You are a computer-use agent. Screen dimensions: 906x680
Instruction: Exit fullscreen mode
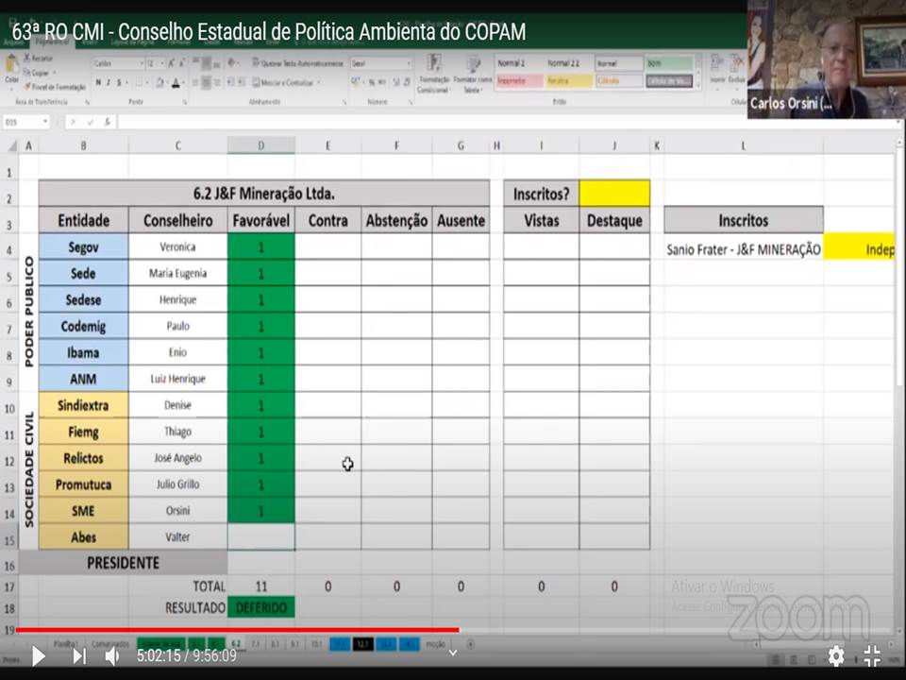(x=873, y=655)
